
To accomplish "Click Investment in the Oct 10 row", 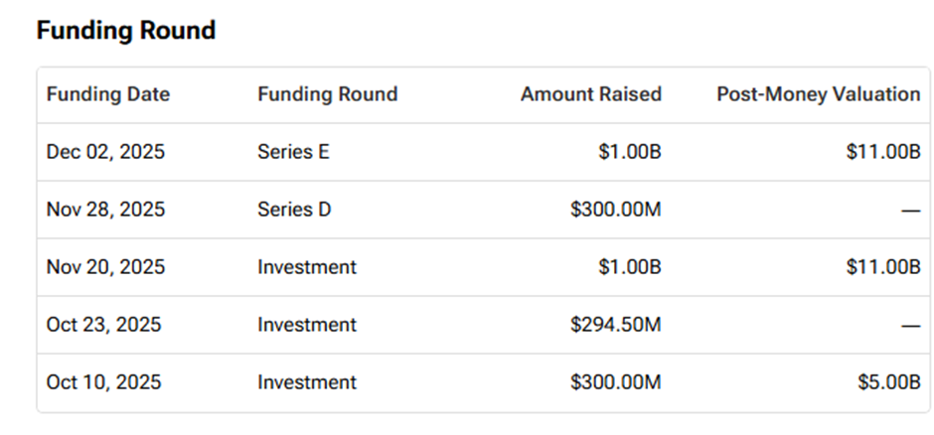I will point(307,382).
